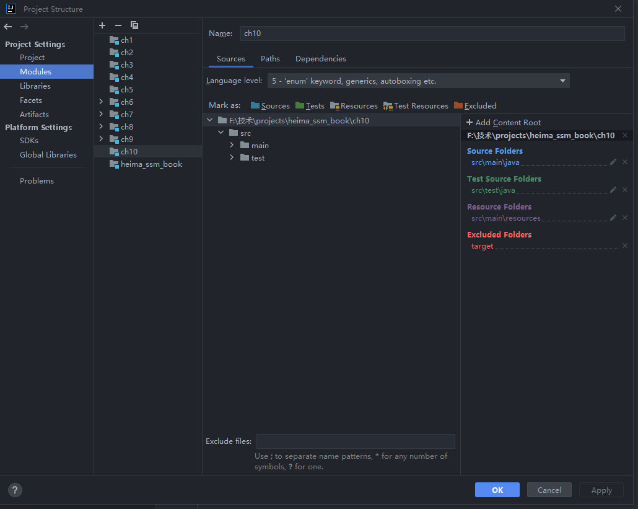
Task: Expand the ch6 module node
Action: tap(101, 102)
